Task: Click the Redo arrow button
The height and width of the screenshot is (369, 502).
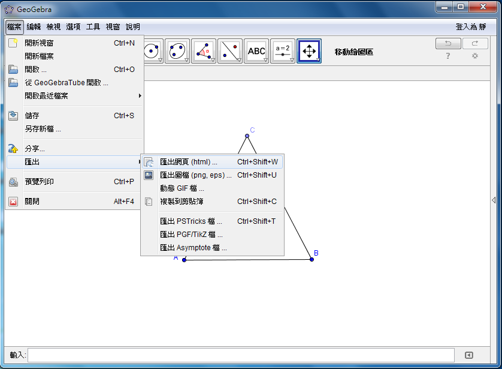Action: coord(475,43)
